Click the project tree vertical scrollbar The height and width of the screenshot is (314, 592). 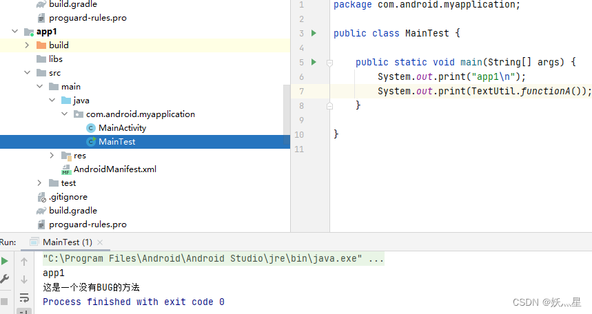(x=287, y=116)
